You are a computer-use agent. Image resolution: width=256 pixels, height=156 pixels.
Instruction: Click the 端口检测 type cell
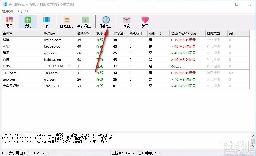coord(213,73)
